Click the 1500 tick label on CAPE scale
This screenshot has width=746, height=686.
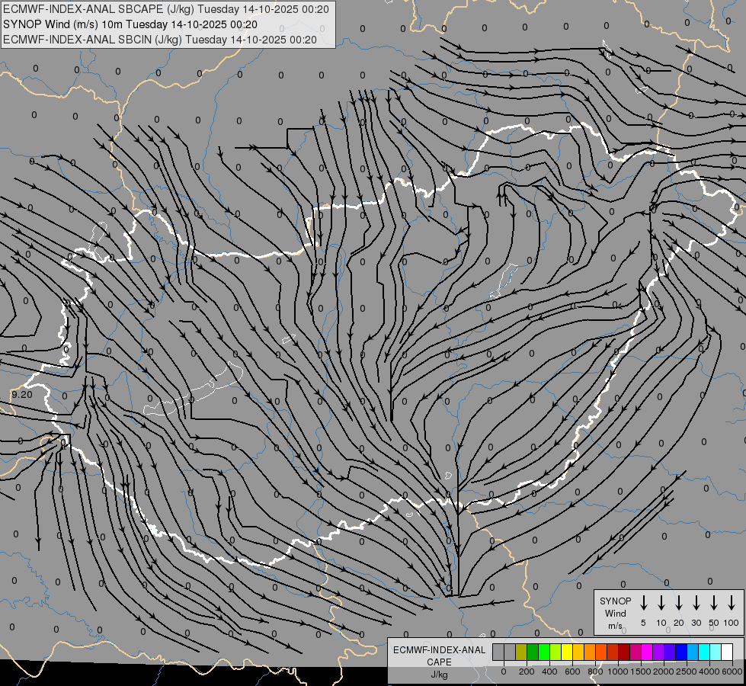coord(640,672)
